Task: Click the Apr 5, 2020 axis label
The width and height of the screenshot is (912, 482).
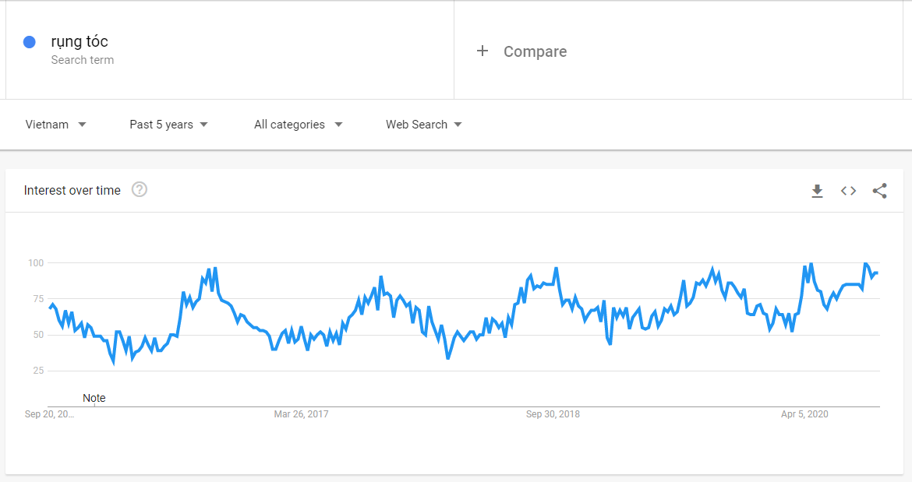Action: (804, 414)
